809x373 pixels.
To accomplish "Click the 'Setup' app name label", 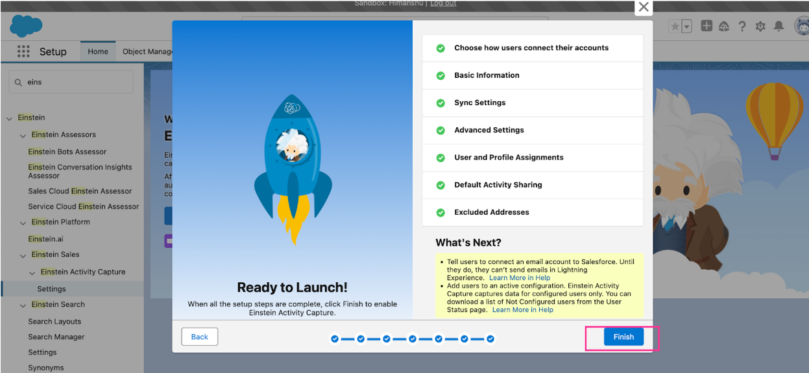I will click(x=53, y=51).
